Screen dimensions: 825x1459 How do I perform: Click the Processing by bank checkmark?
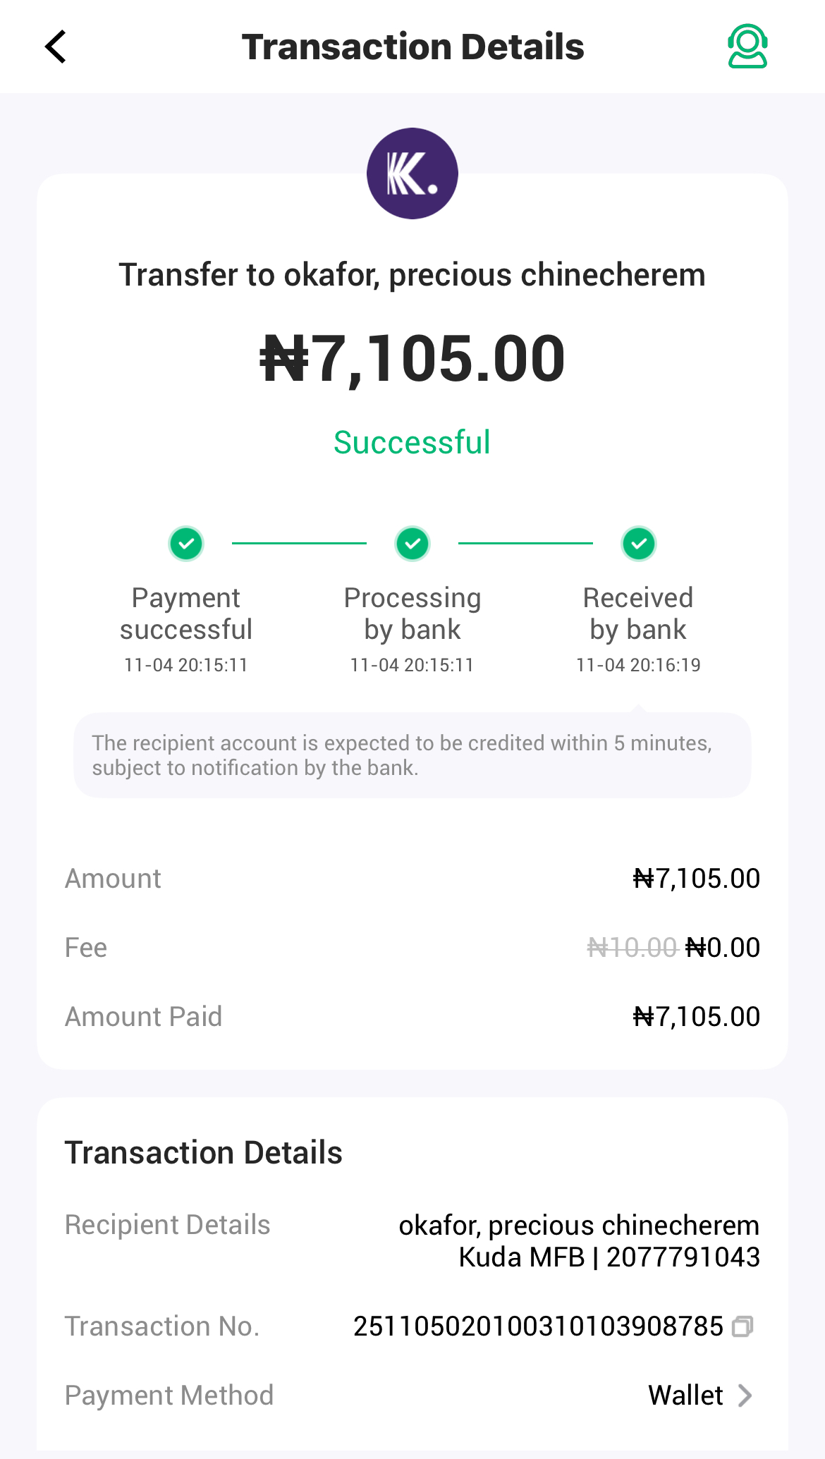(412, 544)
